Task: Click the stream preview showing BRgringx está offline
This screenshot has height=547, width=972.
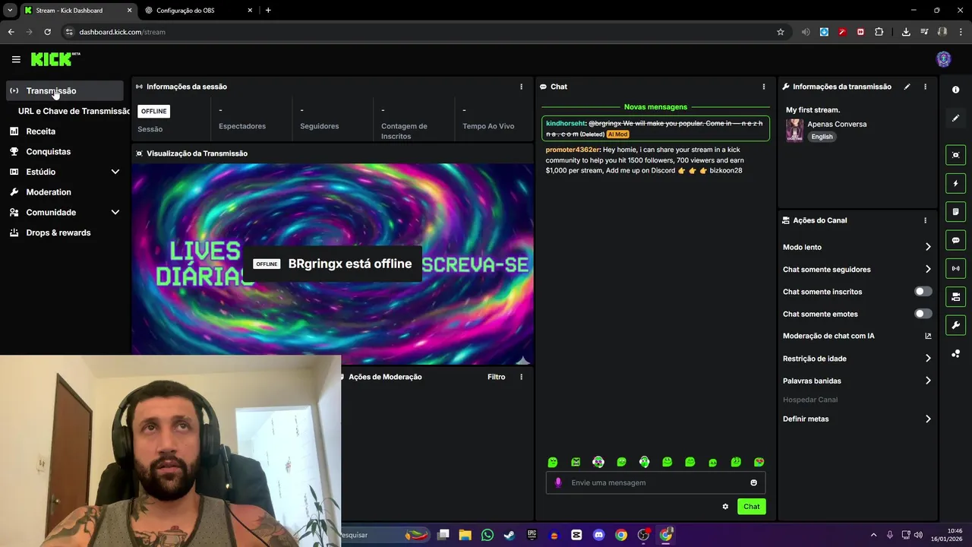Action: pos(333,264)
